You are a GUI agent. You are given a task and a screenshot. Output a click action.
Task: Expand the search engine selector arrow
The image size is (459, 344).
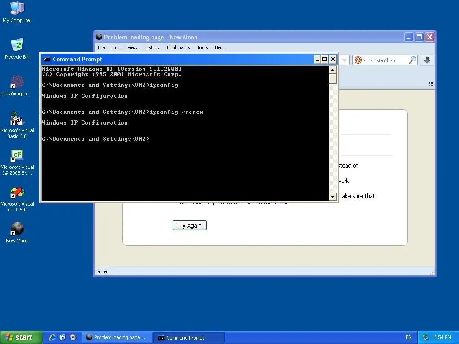[x=365, y=60]
